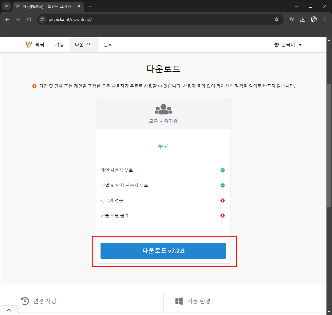Click red alert beside 한국어 전용

pos(223,200)
